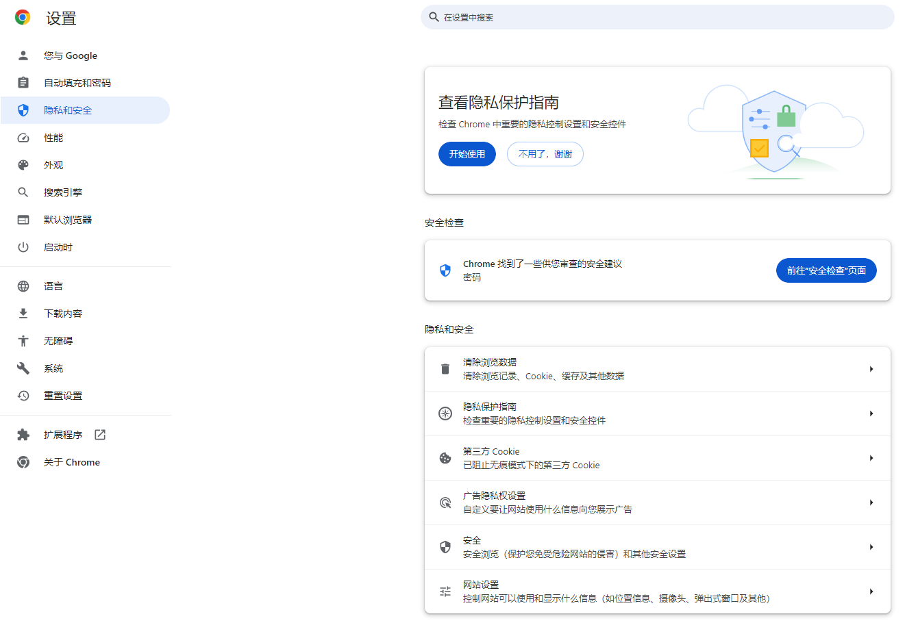905x623 pixels.
Task: Click the trash icon beside 清除浏览数据
Action: point(445,368)
